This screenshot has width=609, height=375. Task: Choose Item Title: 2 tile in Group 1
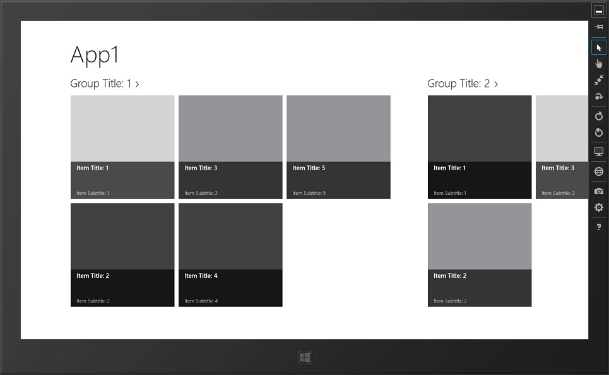click(x=122, y=255)
